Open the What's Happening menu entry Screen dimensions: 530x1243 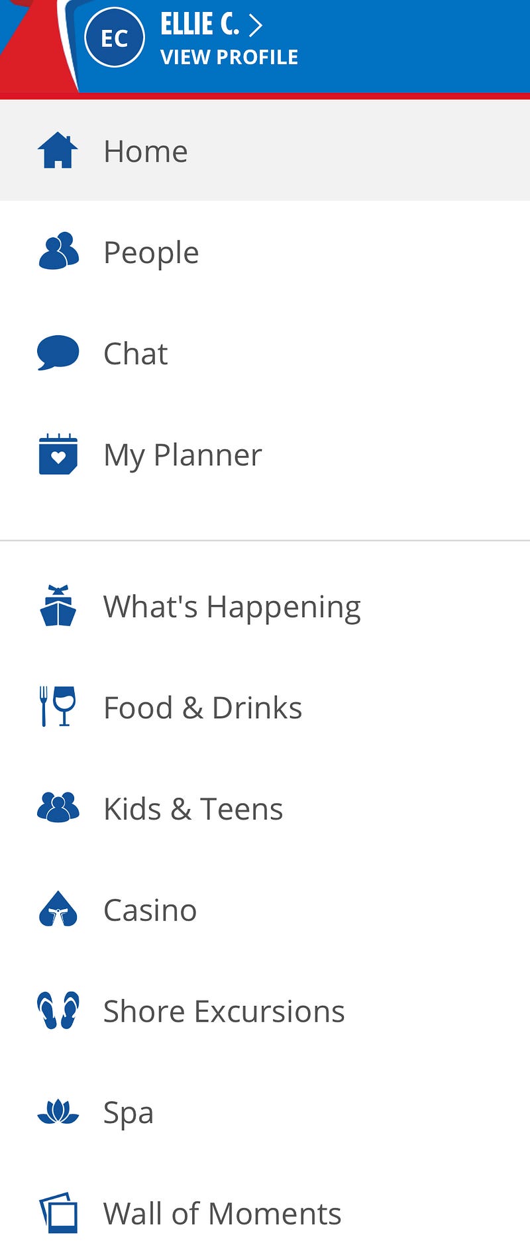(x=232, y=607)
